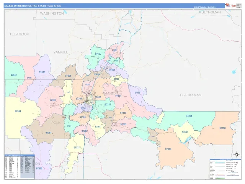Select ZIP code 97358 label
The width and height of the screenshot is (245, 184).
189,116
